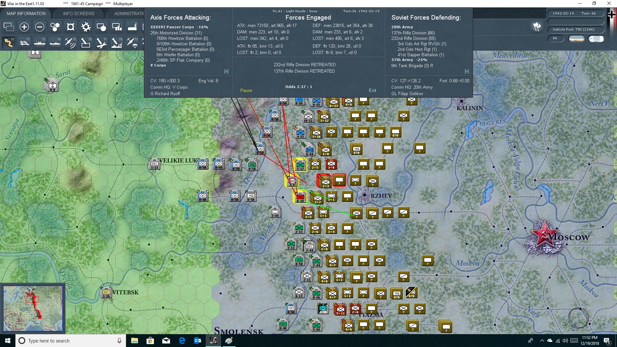Click the Windows search box
The image size is (617, 347).
71,341
